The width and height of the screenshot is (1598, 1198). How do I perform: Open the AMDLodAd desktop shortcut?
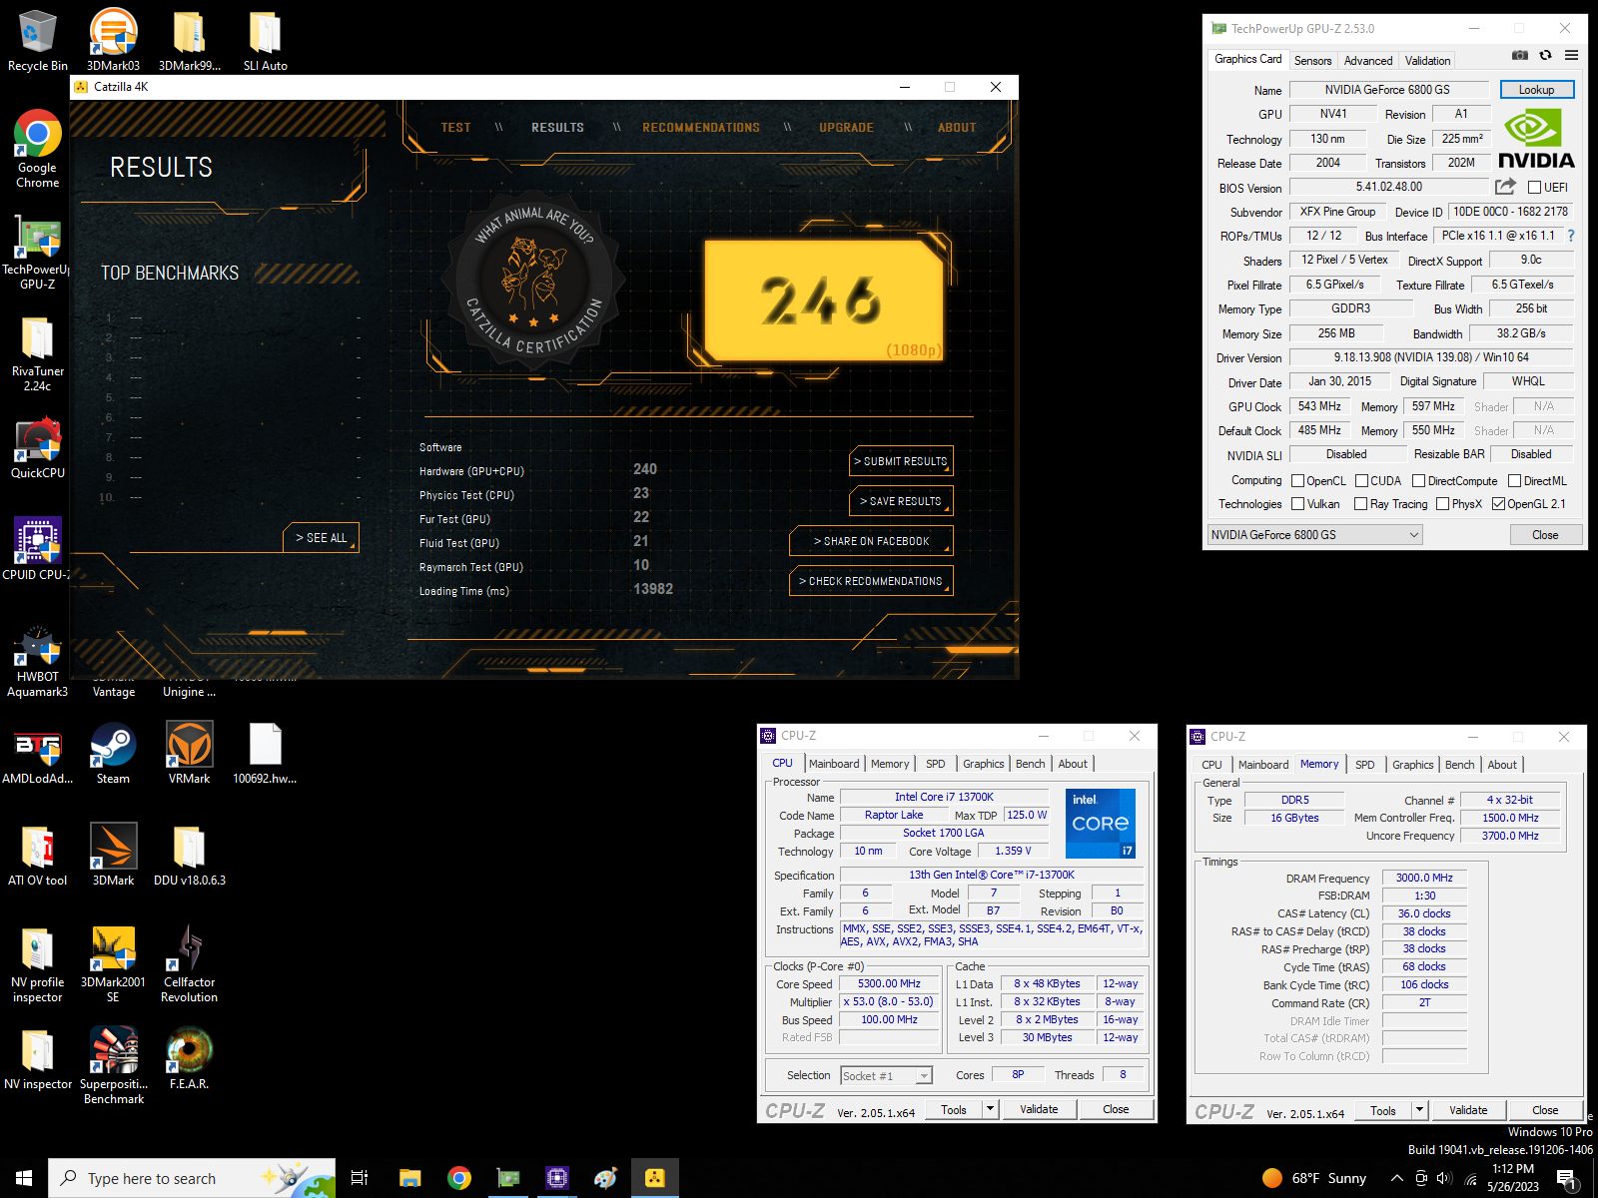(37, 753)
